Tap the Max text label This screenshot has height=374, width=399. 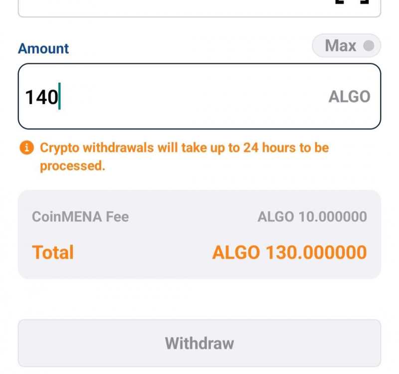click(x=340, y=46)
